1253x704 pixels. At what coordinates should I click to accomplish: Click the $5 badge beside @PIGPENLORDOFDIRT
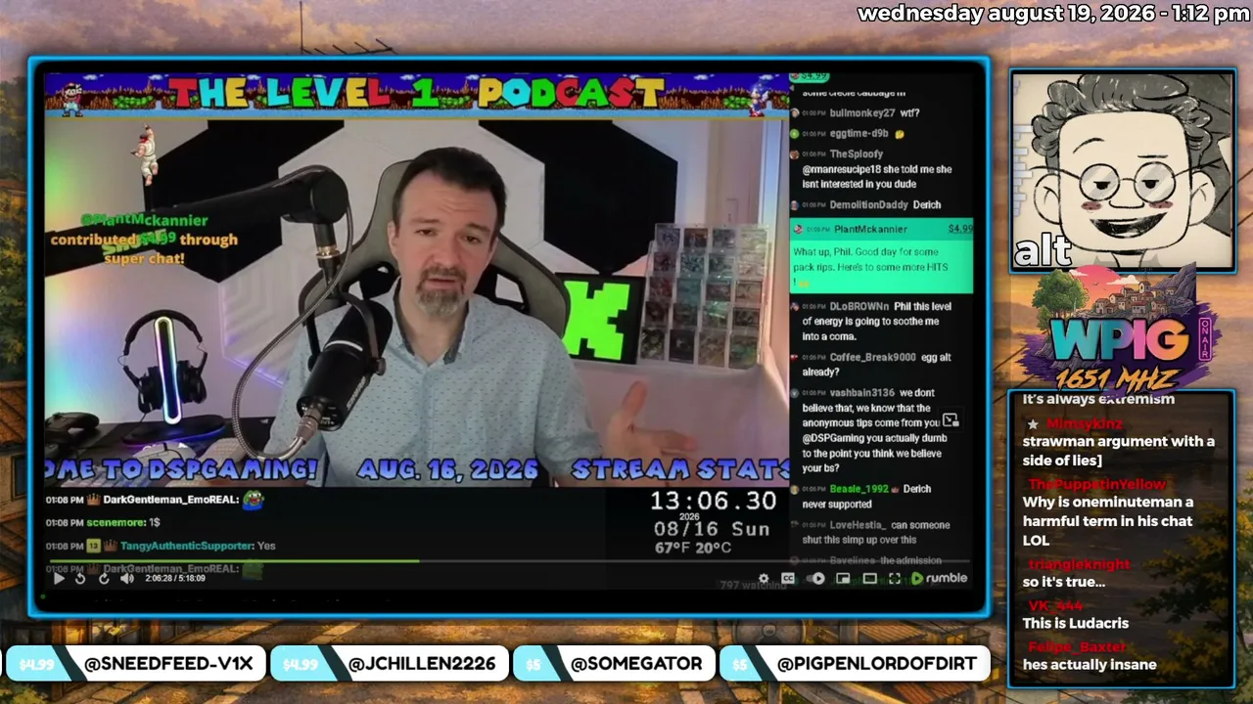tap(740, 664)
